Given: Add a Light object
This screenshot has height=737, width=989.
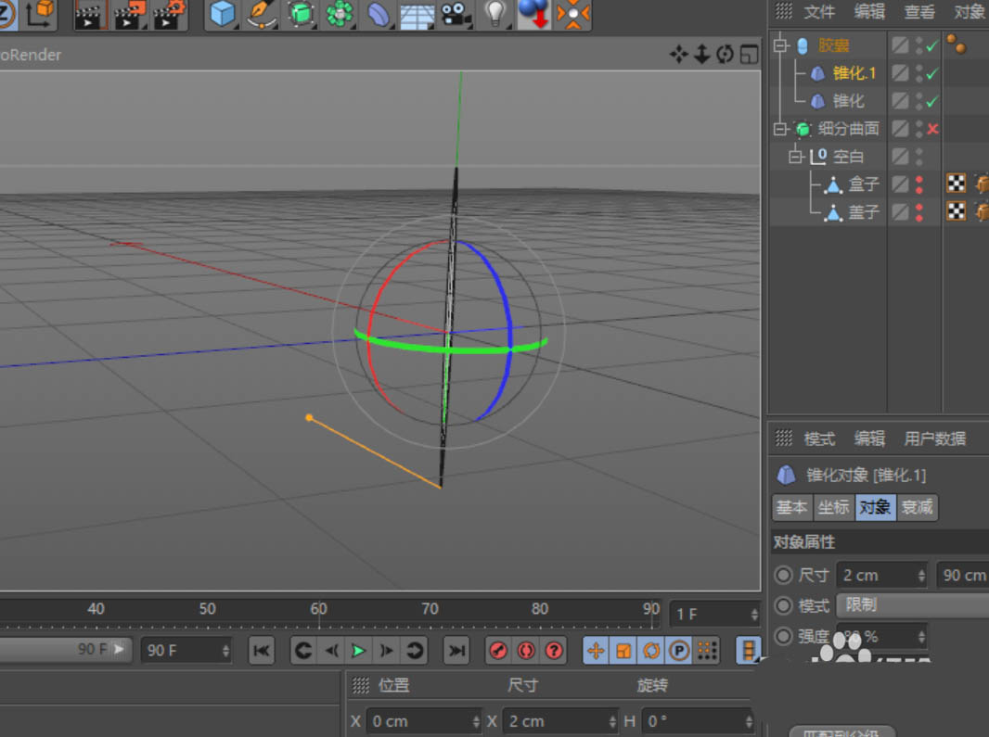Looking at the screenshot, I should (497, 14).
